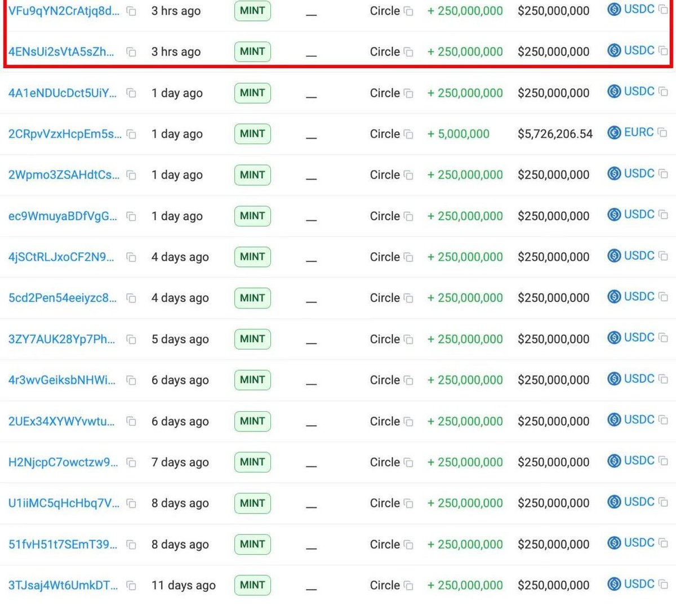Image resolution: width=676 pixels, height=606 pixels.
Task: Click the EURC token logo icon
Action: [x=613, y=133]
